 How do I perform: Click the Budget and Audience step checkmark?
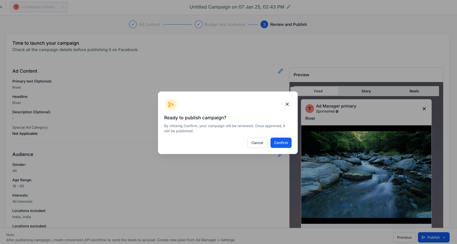[x=199, y=25]
